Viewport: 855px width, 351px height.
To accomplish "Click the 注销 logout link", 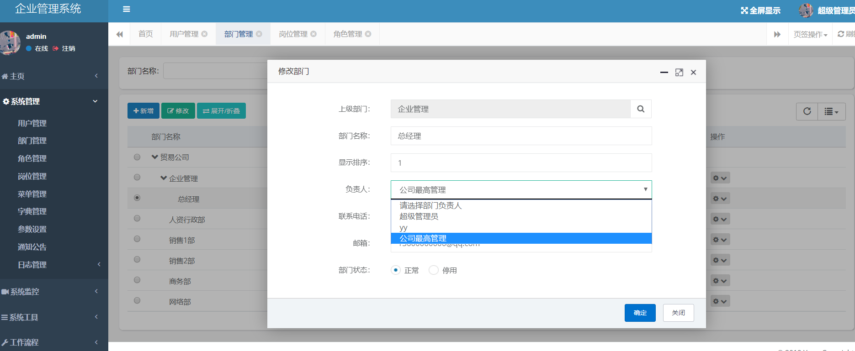I will 64,48.
